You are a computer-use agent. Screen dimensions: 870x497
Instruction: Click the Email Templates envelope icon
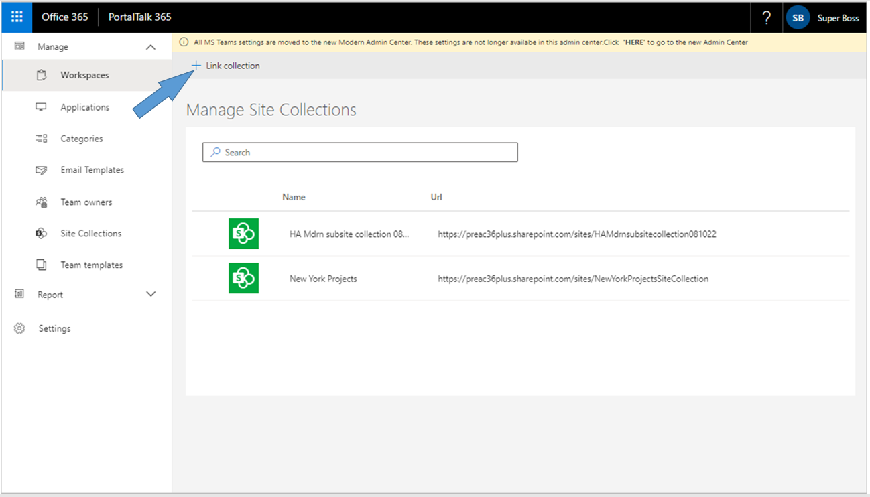(42, 170)
